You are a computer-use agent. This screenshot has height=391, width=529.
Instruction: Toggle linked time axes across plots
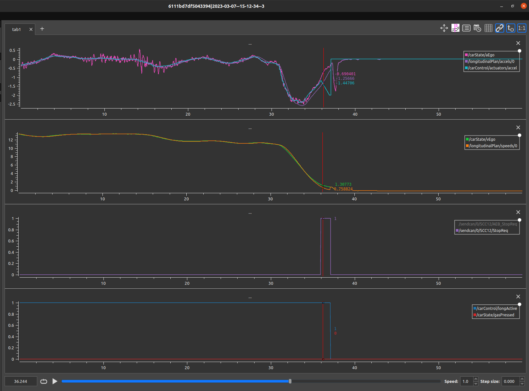[x=500, y=28]
